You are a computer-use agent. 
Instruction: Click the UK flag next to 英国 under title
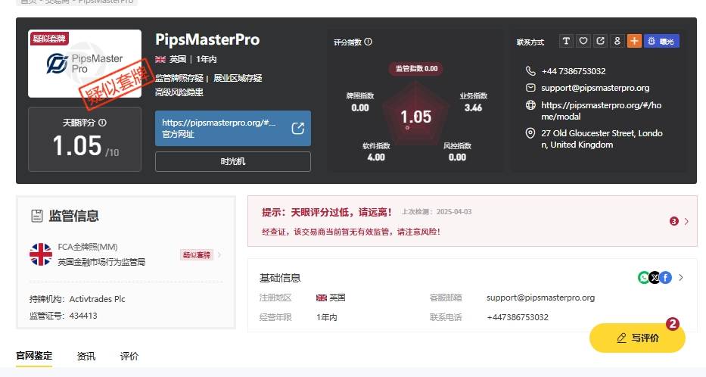160,60
